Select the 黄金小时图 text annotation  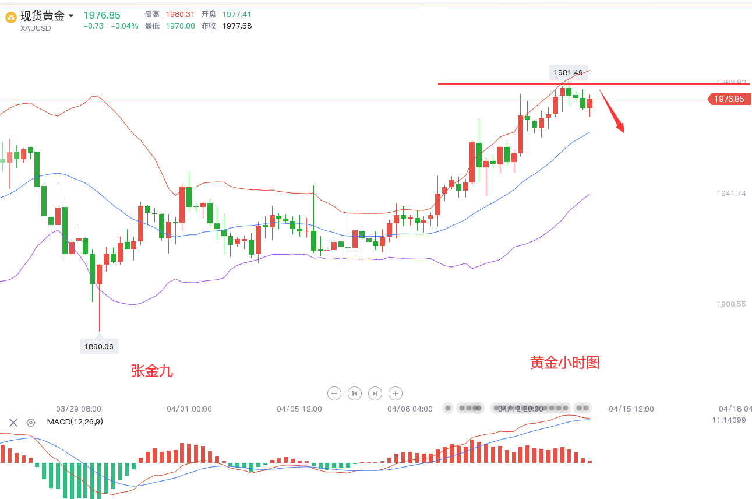(564, 363)
